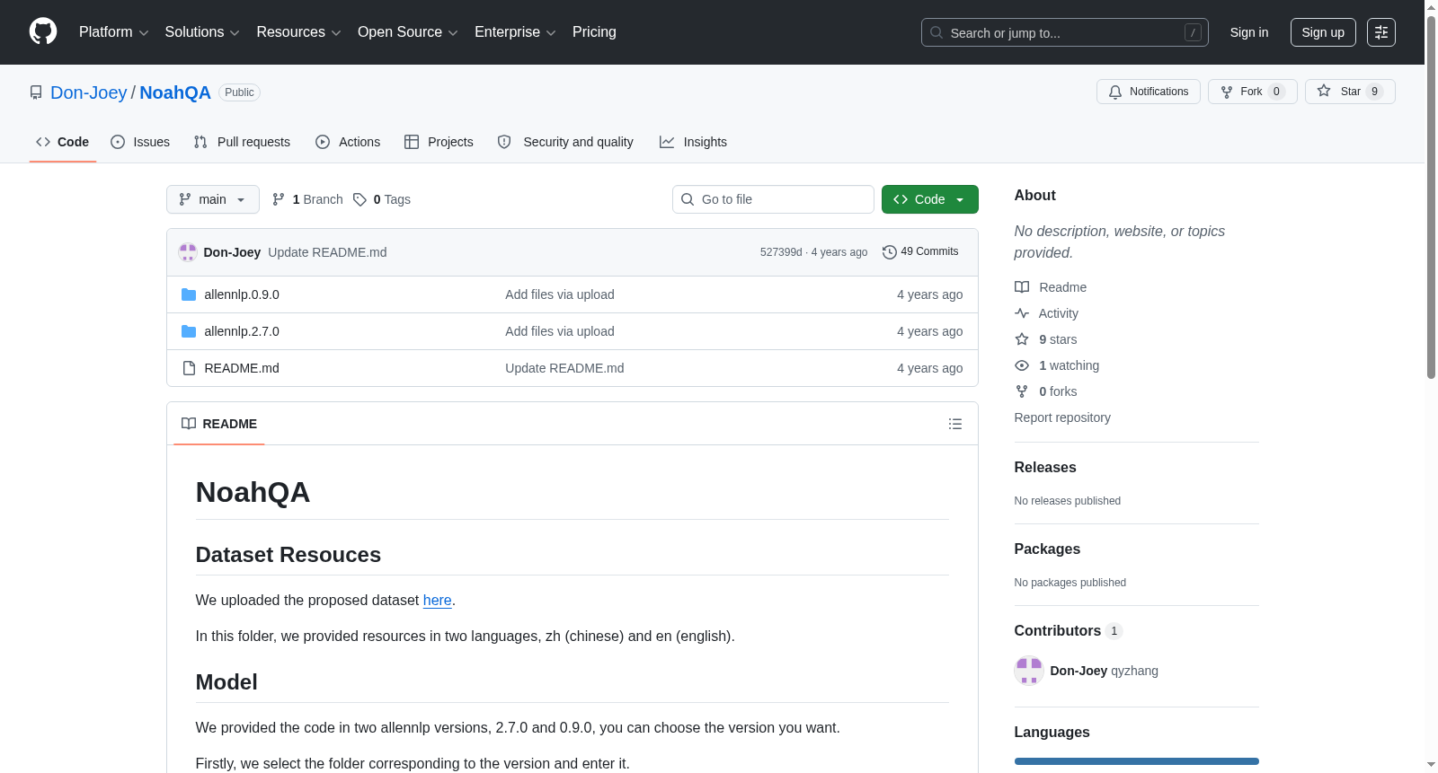The width and height of the screenshot is (1438, 773).
Task: Click the Public visibility badge
Action: [239, 92]
